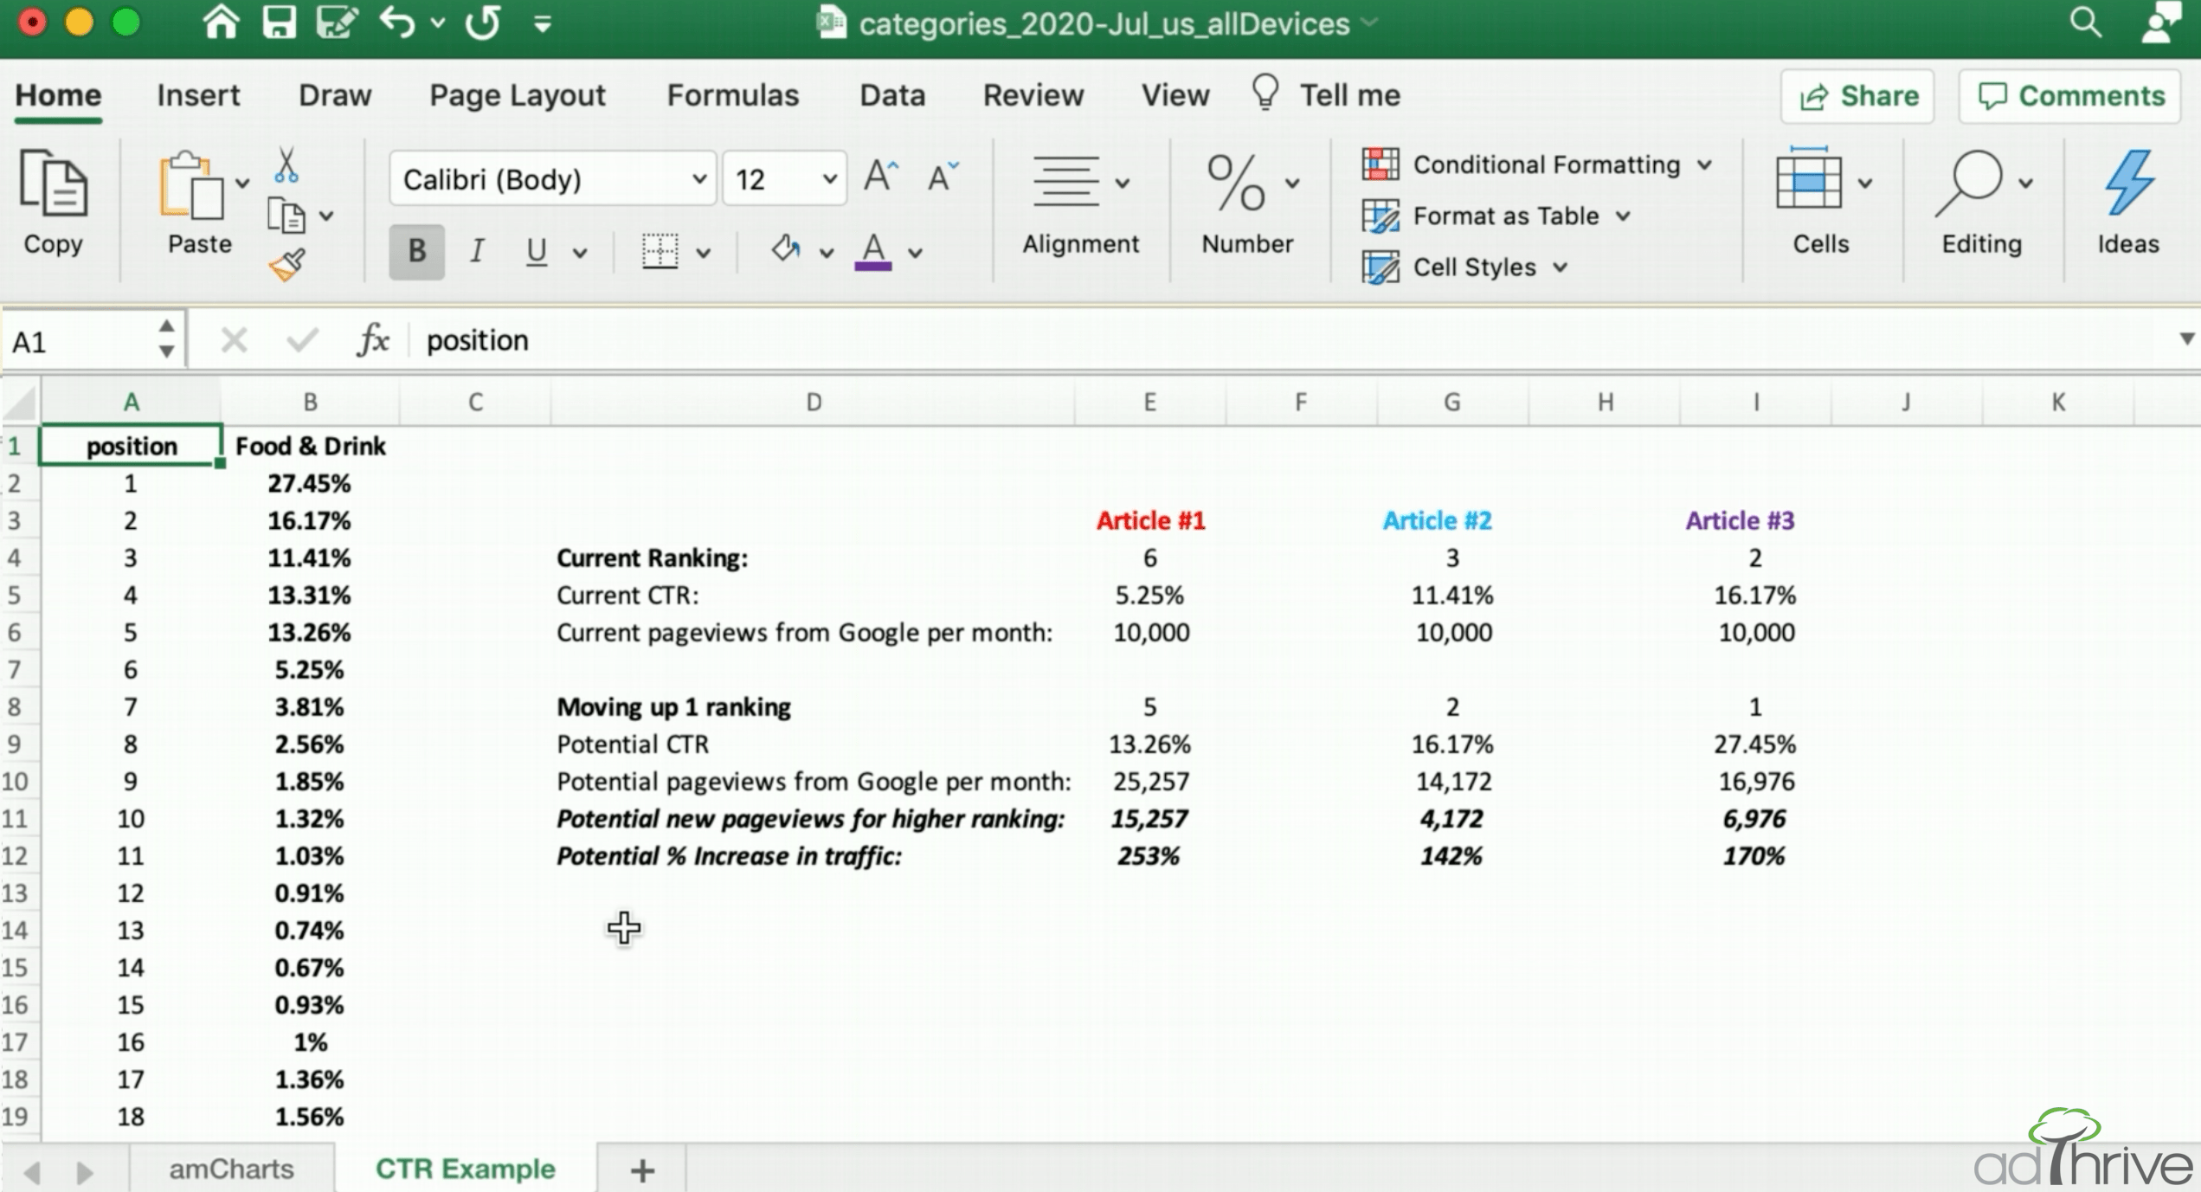2201x1192 pixels.
Task: Click the Home icon in title bar
Action: [x=221, y=22]
